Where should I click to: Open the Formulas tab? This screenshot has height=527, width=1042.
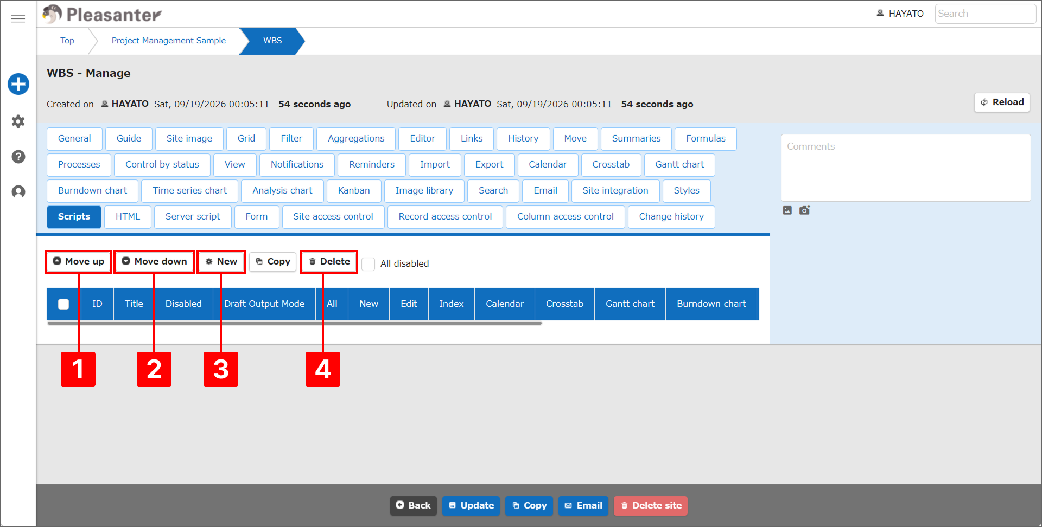[706, 139]
